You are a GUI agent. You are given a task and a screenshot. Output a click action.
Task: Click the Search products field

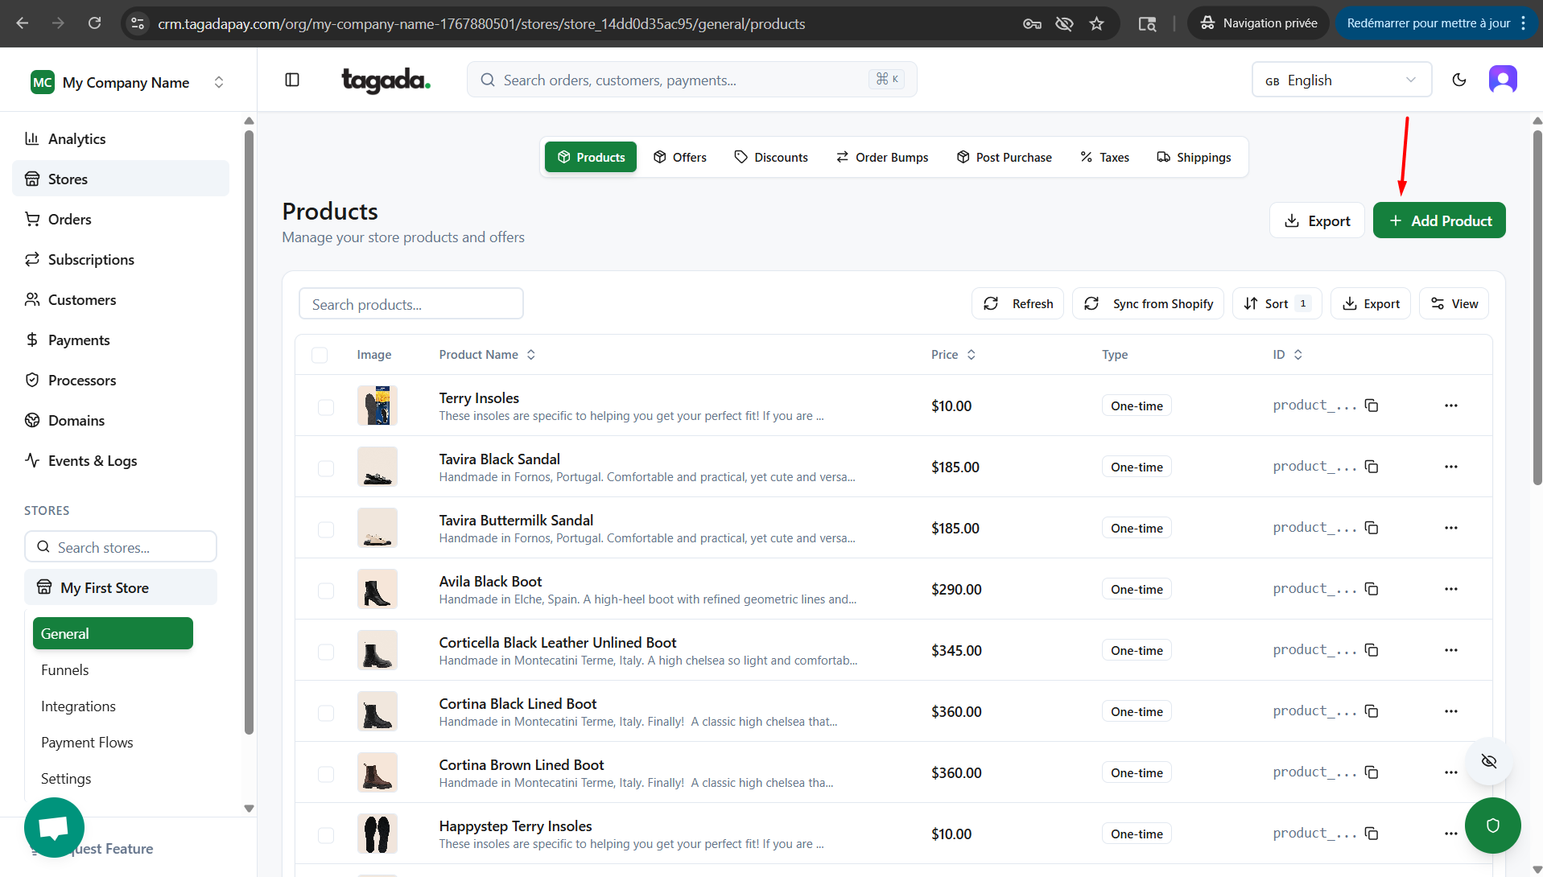tap(411, 304)
